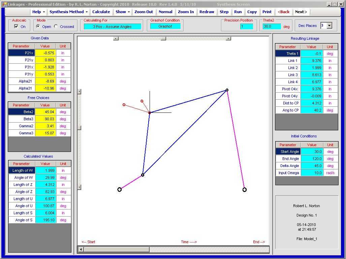Click Zoom In in the toolbar
The width and height of the screenshot is (346, 259).
(186, 12)
